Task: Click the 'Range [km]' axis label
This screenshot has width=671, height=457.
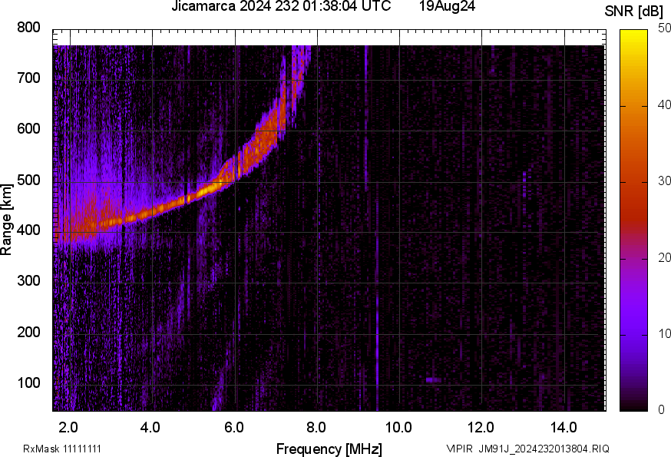Action: click(x=6, y=220)
